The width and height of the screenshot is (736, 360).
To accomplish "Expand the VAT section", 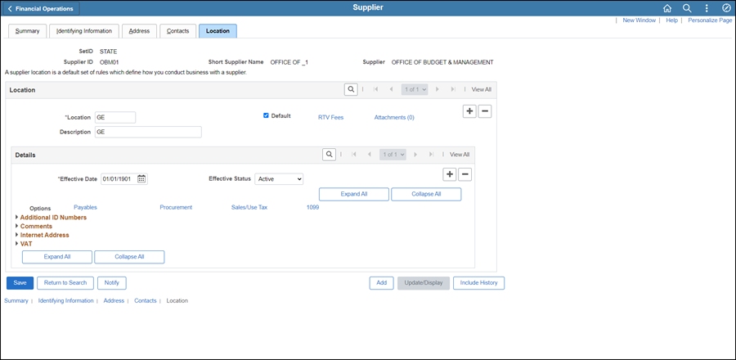I will [x=17, y=244].
